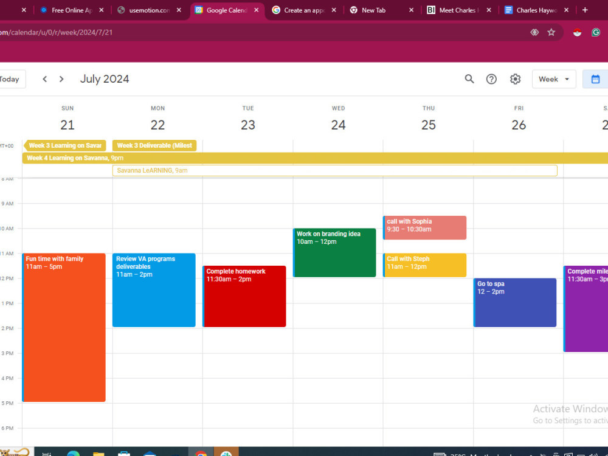Open the Settings gear menu
The height and width of the screenshot is (456, 608).
pyautogui.click(x=515, y=79)
